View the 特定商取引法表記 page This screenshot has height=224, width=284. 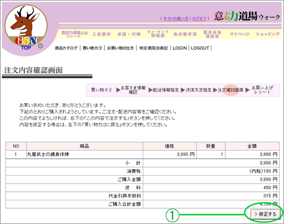point(153,48)
